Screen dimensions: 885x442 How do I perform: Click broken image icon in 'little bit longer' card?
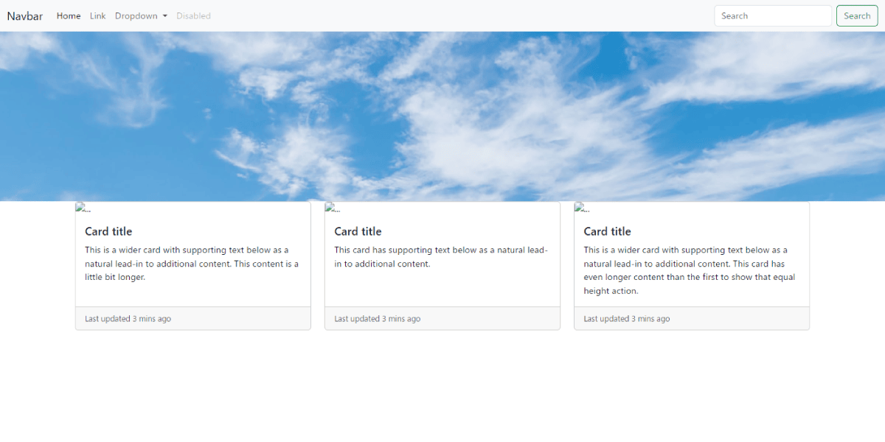point(83,208)
